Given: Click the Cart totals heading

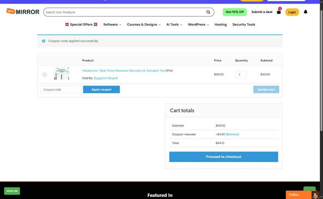Looking at the screenshot, I should [182, 110].
